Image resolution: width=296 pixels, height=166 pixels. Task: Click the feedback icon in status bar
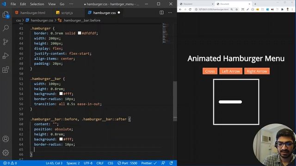point(163,163)
